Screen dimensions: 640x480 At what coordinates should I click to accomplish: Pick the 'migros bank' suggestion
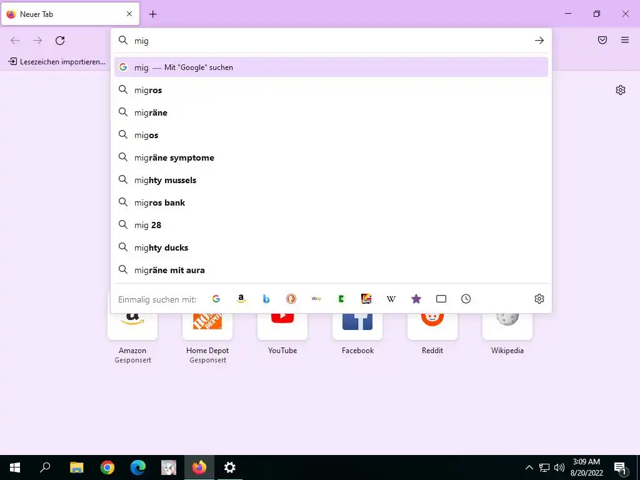click(x=331, y=202)
